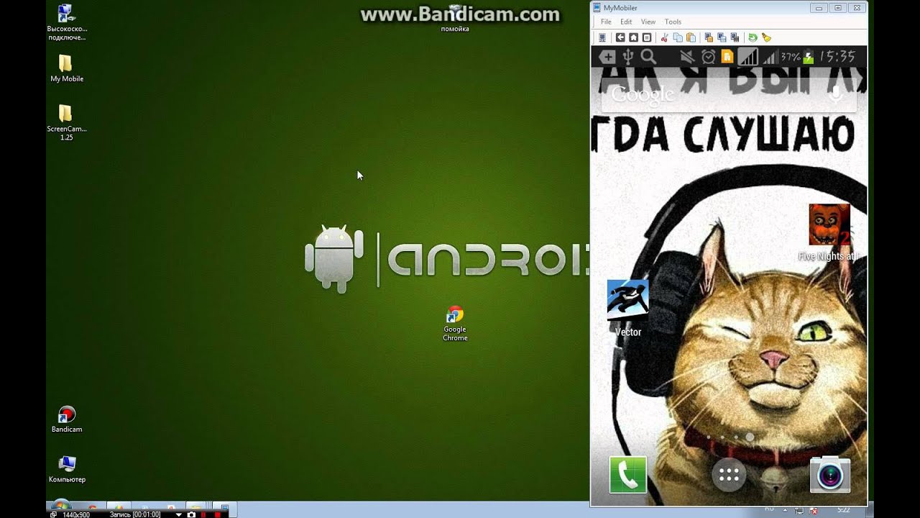Tap the 37% battery indicator on phone
The width and height of the screenshot is (920, 518).
pyautogui.click(x=797, y=57)
